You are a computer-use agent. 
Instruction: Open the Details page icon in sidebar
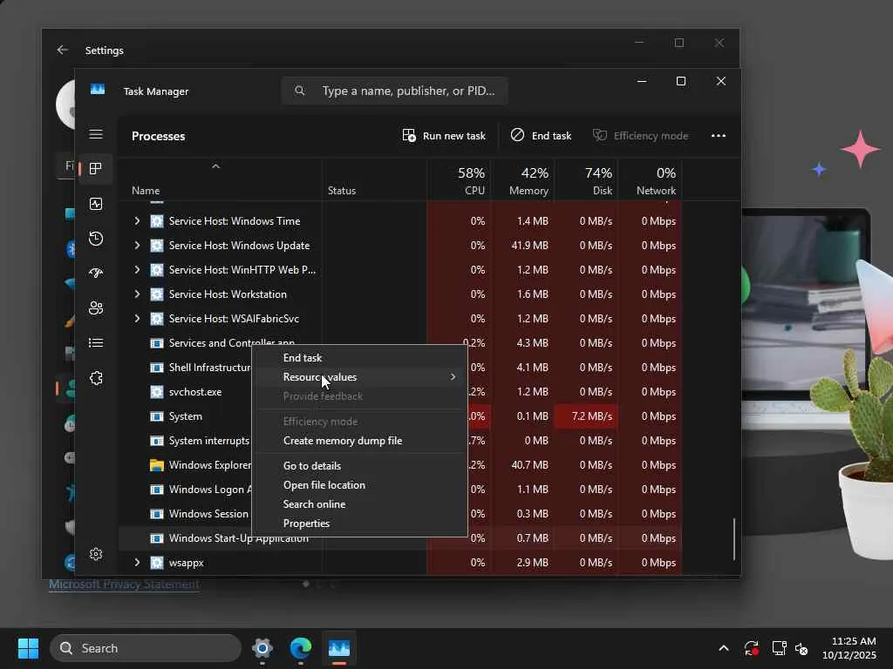[x=96, y=343]
